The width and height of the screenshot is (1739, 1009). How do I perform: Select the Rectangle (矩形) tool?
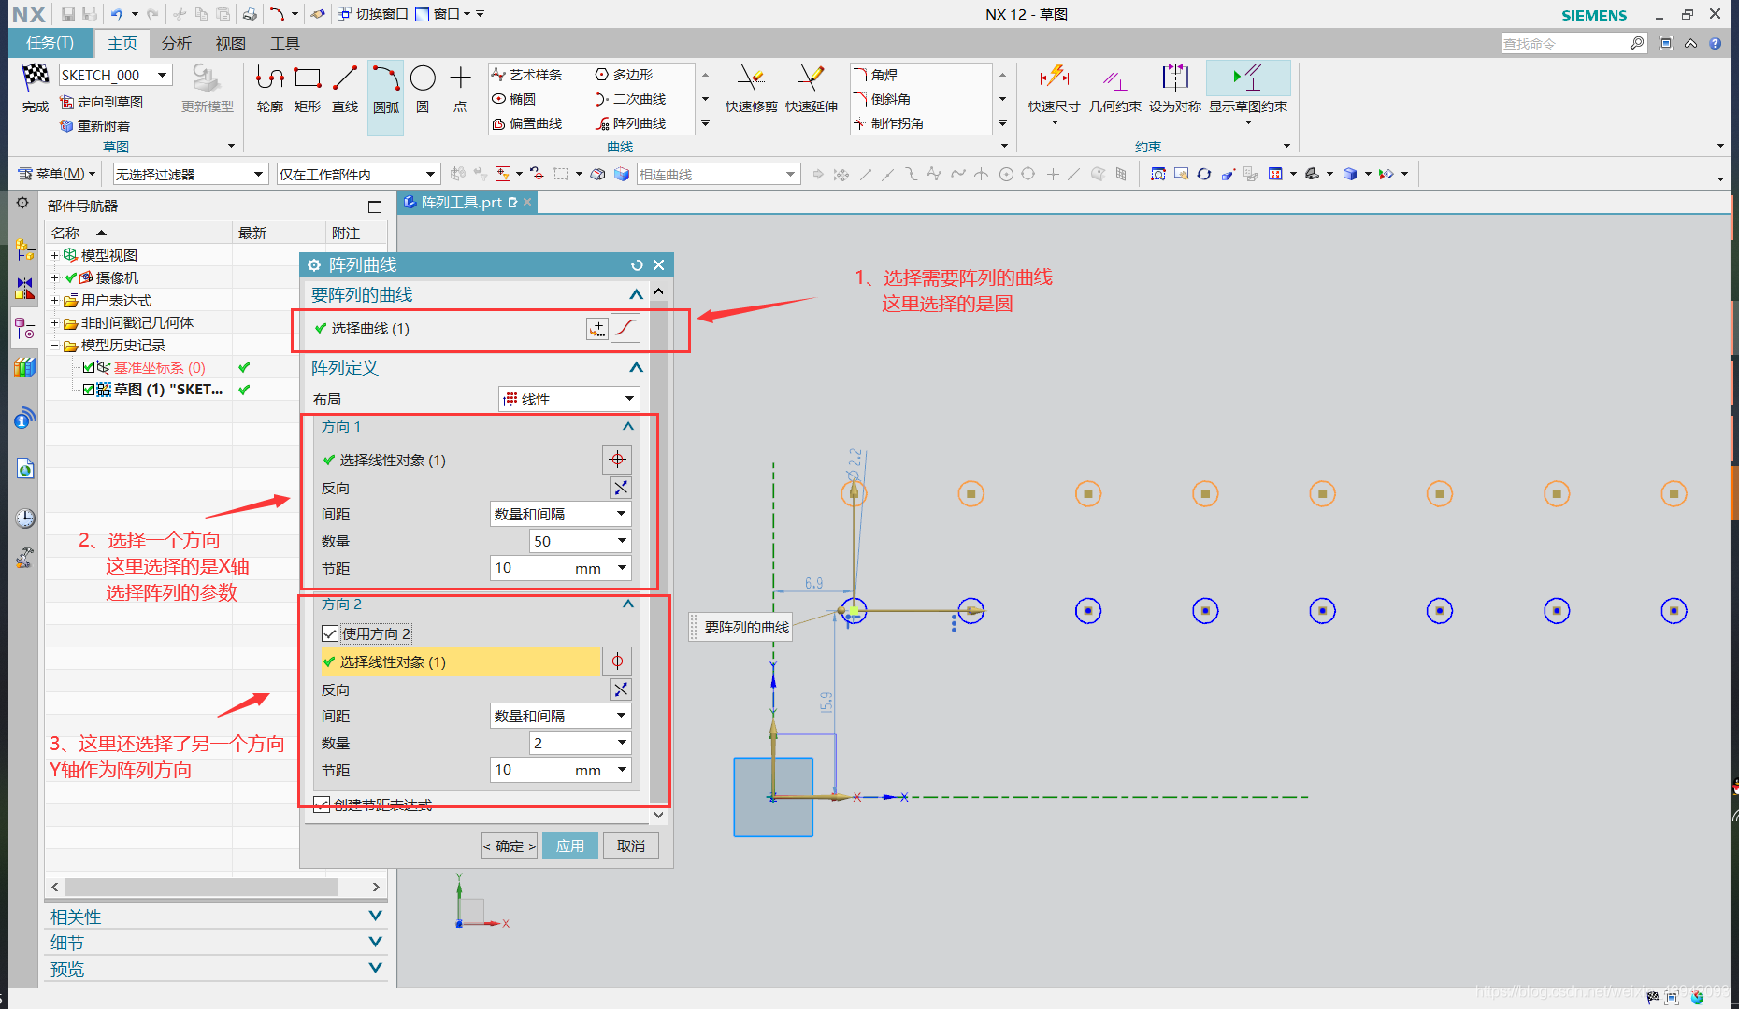pos(308,89)
